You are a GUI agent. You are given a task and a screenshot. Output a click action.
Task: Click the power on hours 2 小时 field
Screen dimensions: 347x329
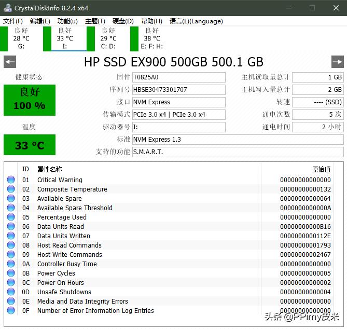click(318, 127)
